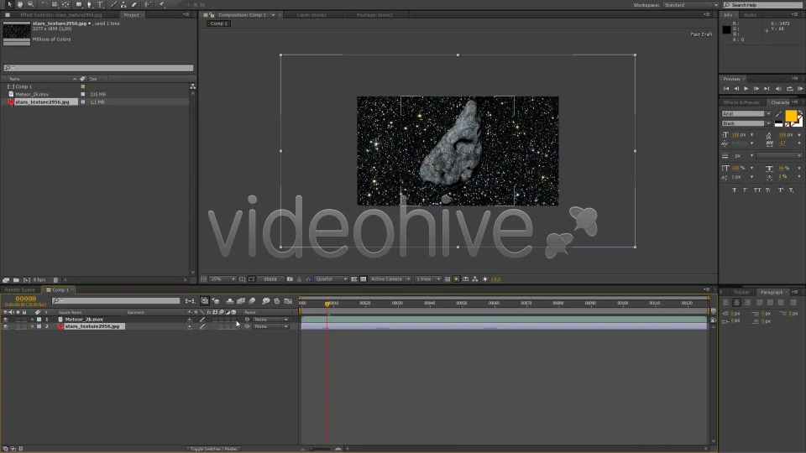This screenshot has height=453, width=806.
Task: Toggle the transparency grid button
Action: (x=363, y=279)
